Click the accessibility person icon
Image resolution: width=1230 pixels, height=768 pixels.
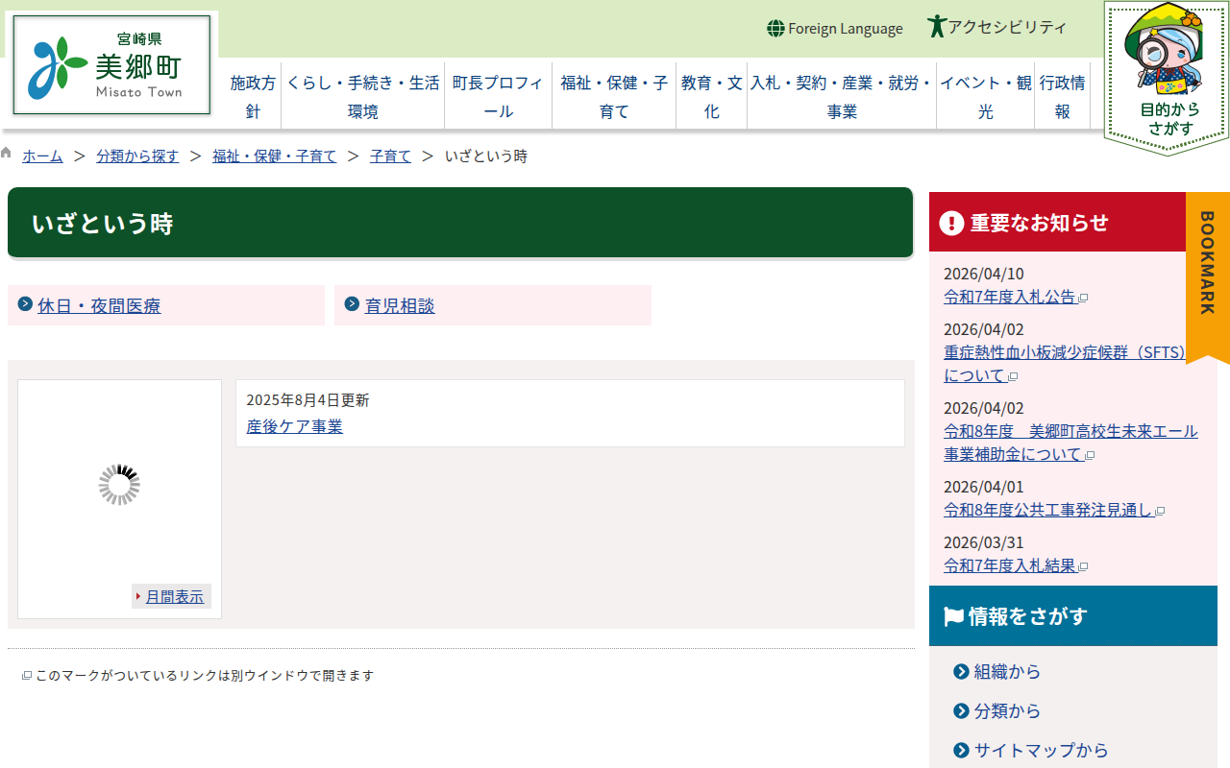937,26
